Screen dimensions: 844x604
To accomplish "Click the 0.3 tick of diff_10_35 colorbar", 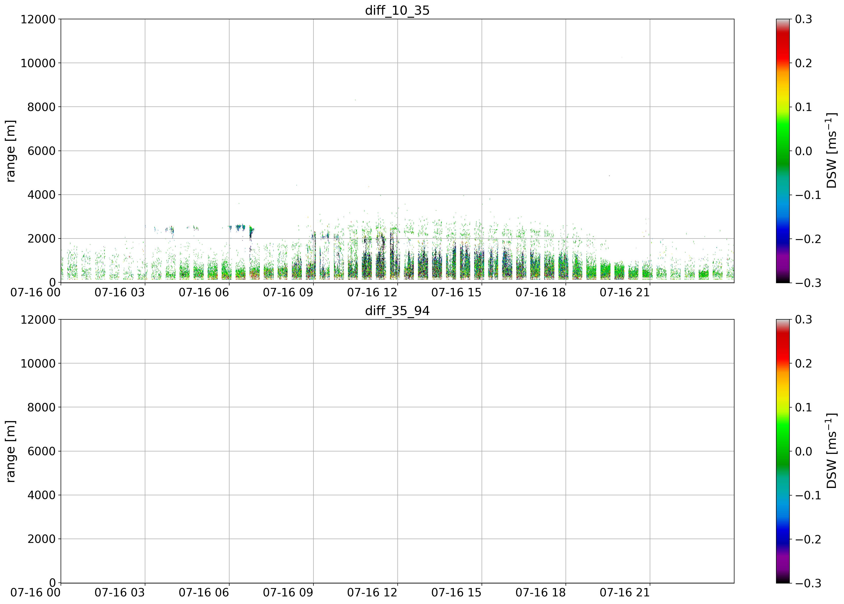I will tap(804, 19).
